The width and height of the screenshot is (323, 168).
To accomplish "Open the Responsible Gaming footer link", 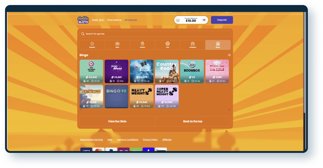I will (91, 140).
